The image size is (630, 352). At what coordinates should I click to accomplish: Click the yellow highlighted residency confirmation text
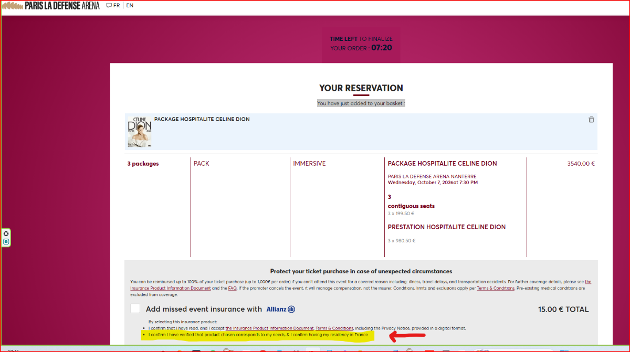coord(258,335)
